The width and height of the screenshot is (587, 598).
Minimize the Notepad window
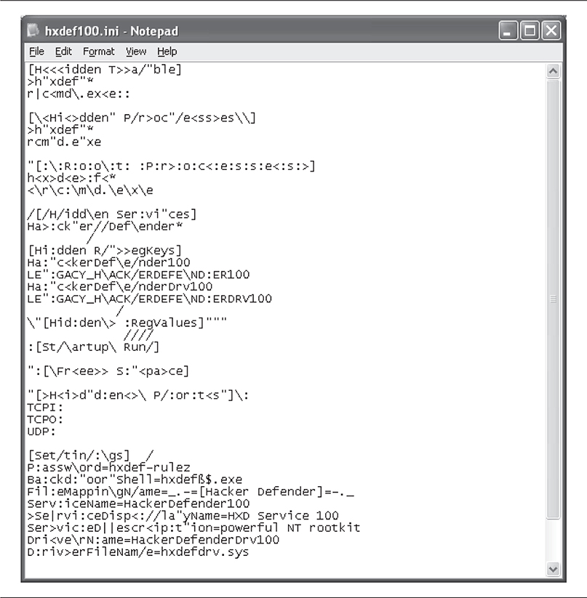click(508, 31)
